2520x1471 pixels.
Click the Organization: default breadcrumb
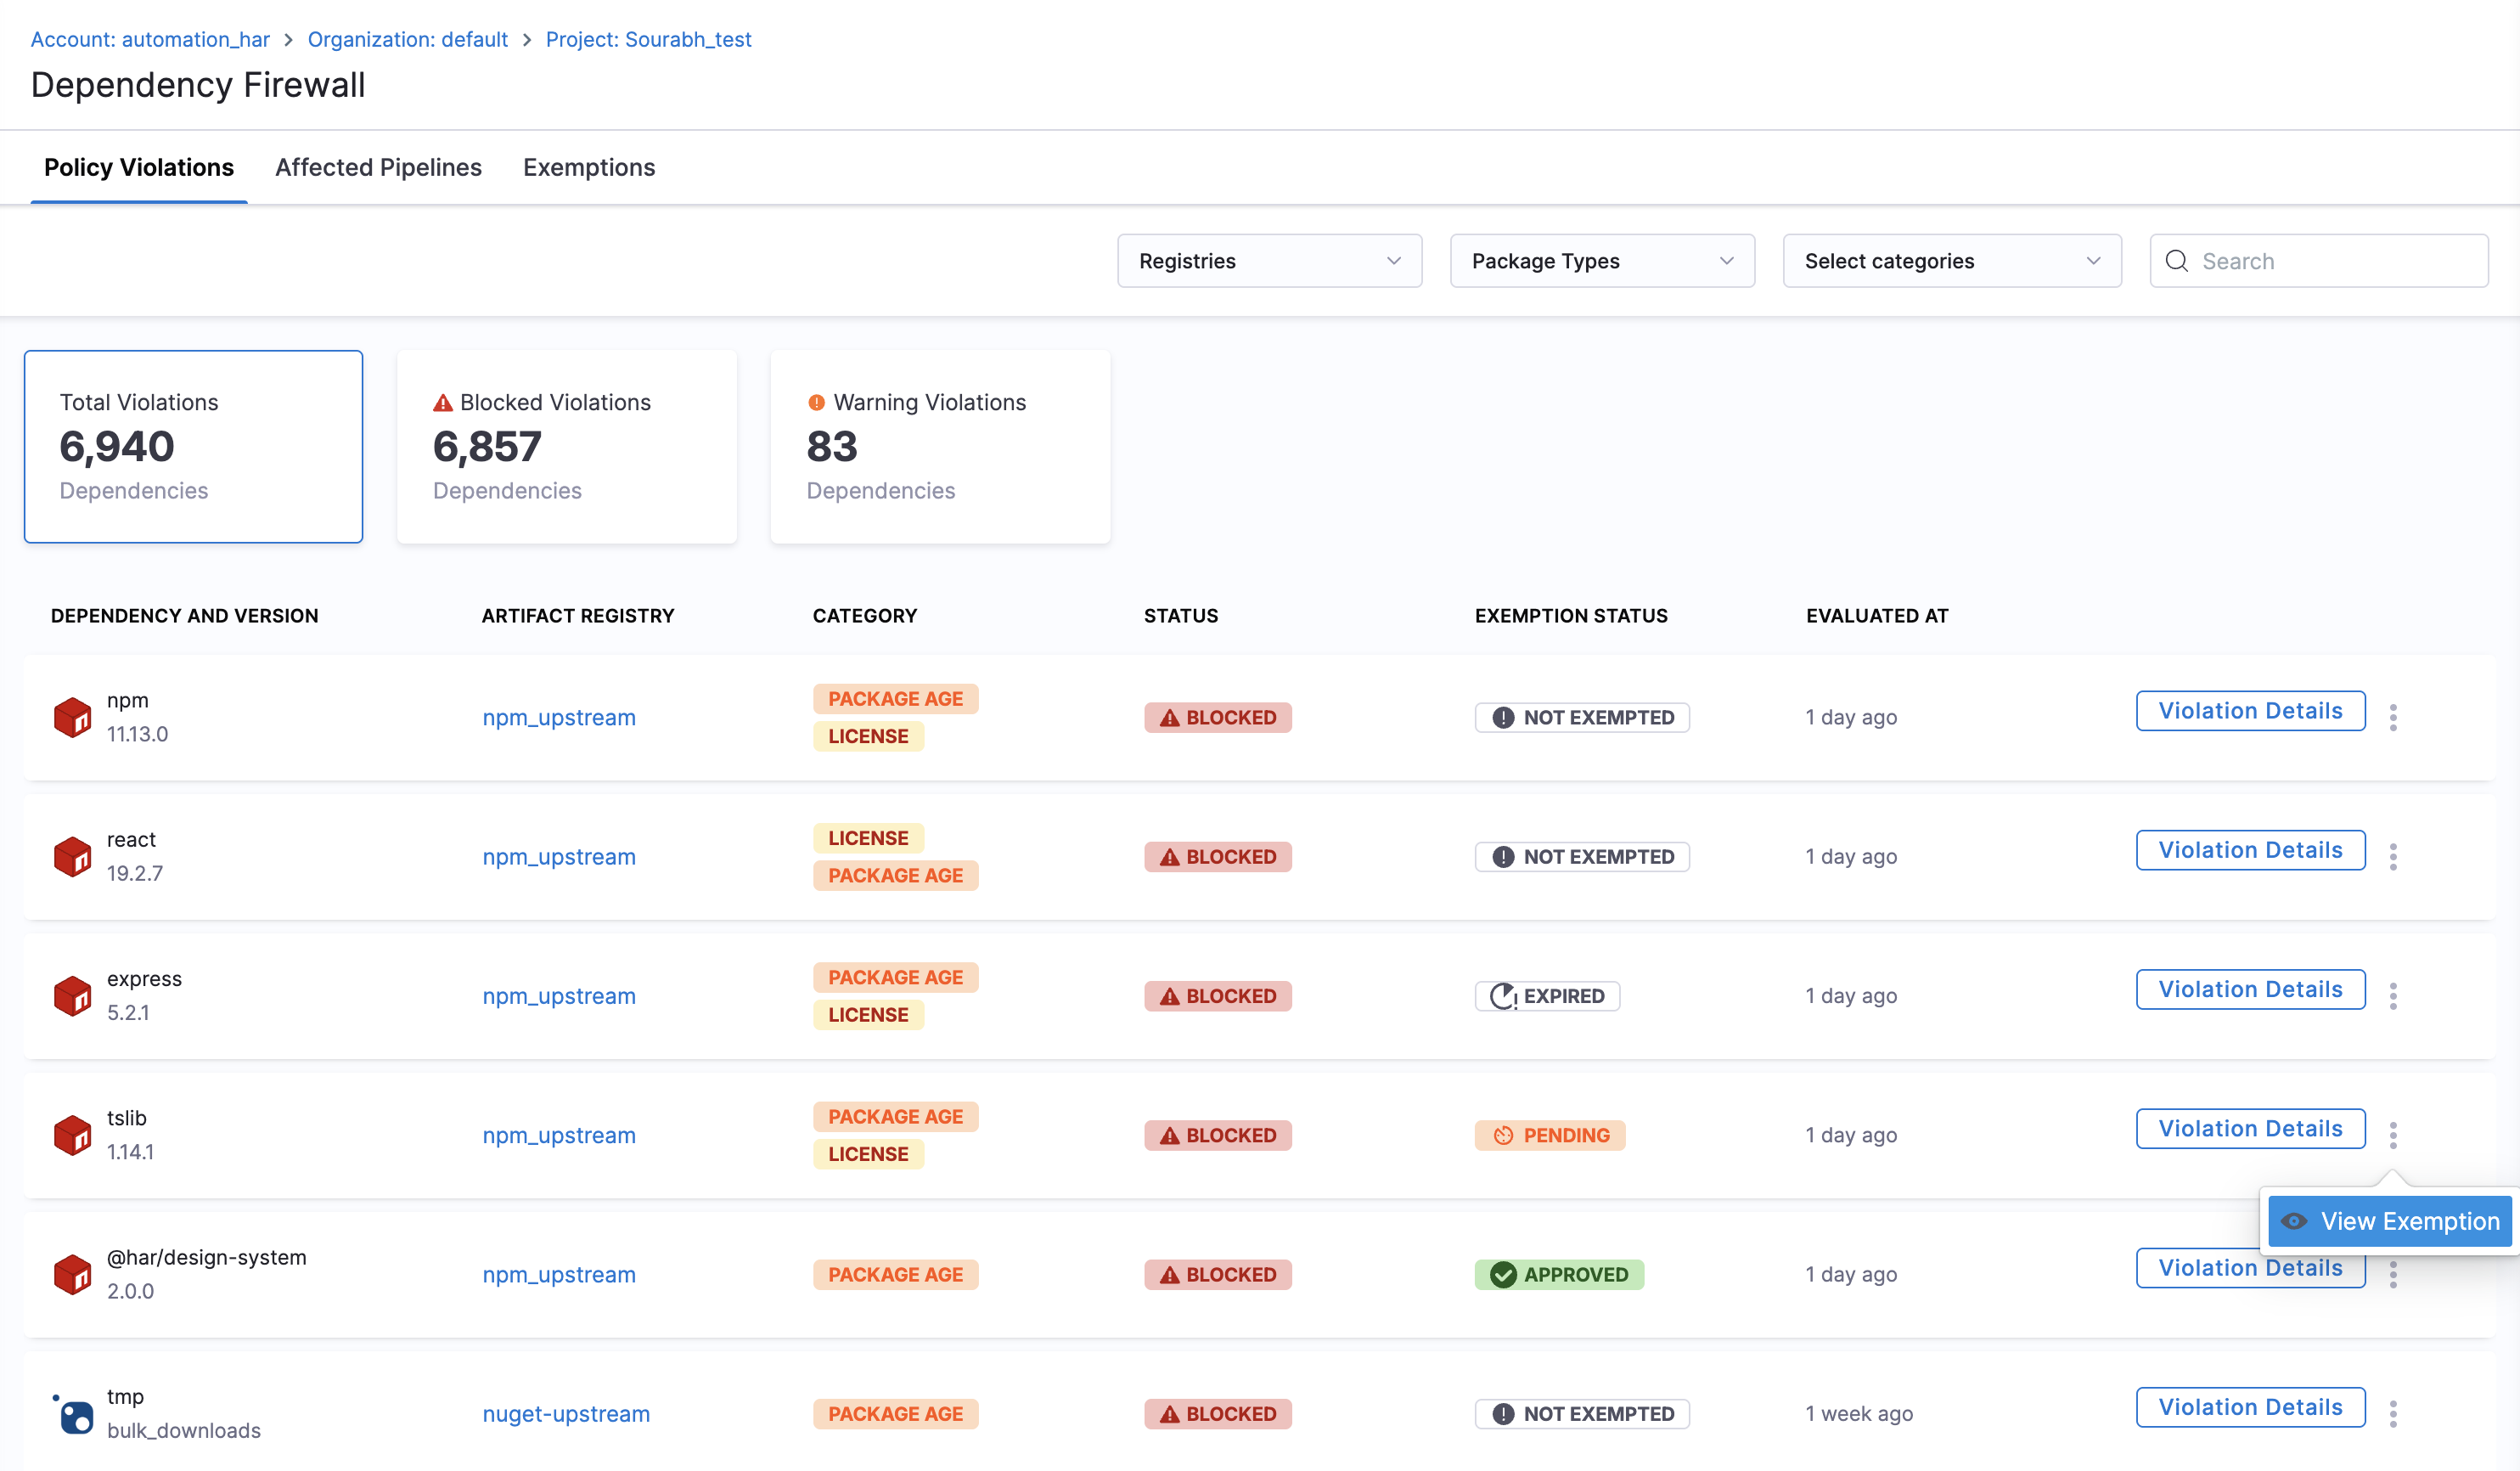[407, 39]
